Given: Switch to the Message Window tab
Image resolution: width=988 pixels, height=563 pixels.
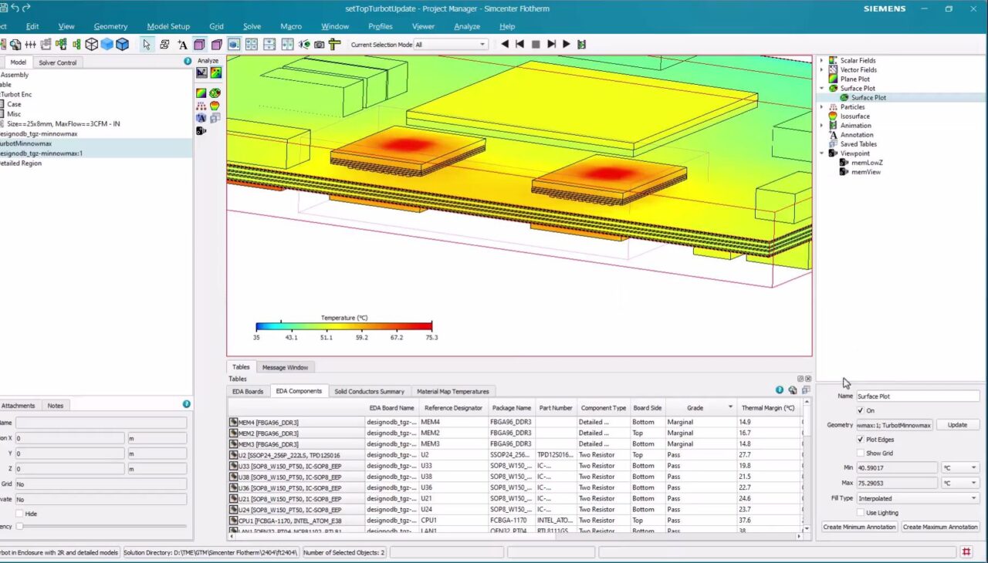Looking at the screenshot, I should coord(285,367).
